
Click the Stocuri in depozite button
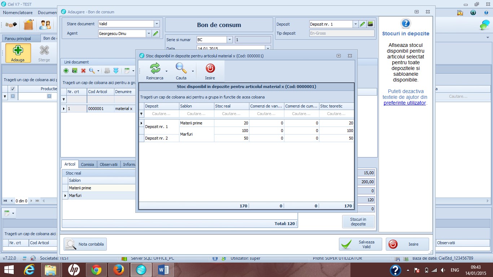[x=358, y=221]
